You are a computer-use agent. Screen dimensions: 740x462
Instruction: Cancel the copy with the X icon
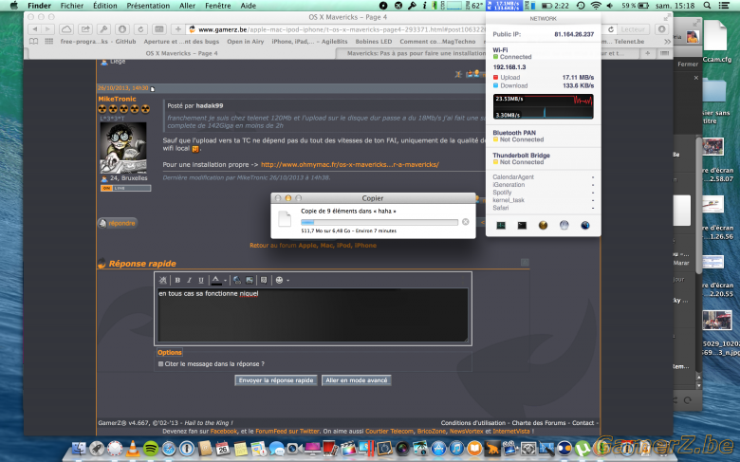pos(465,222)
